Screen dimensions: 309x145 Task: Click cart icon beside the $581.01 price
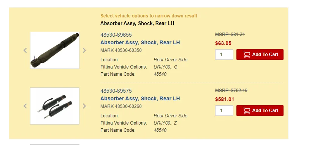pyautogui.click(x=246, y=111)
